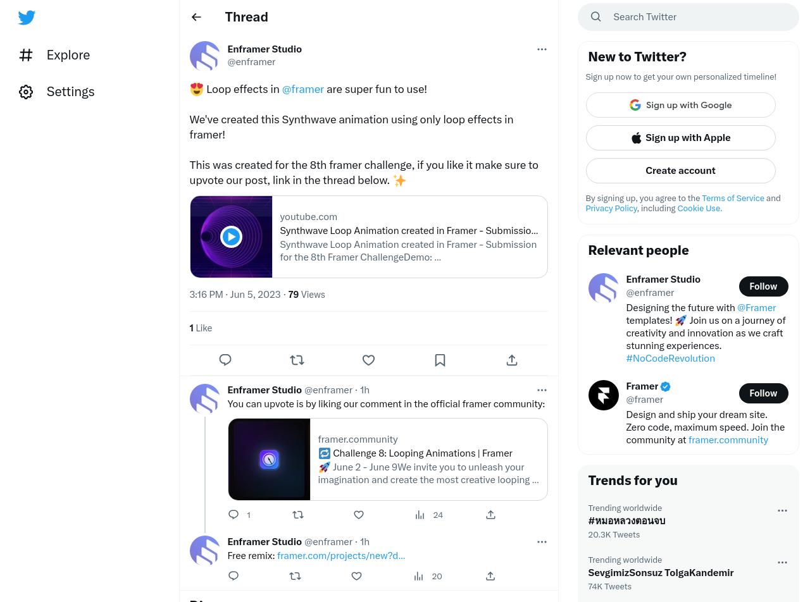
Task: Open options for the #หมอหลวงตอนจบ trend
Action: click(x=782, y=510)
